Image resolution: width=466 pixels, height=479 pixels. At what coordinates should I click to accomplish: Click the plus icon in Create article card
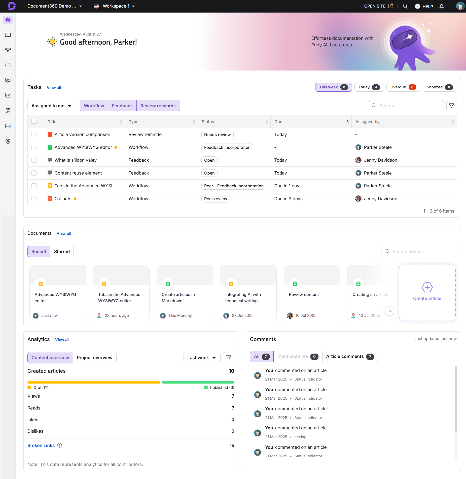pyautogui.click(x=427, y=287)
